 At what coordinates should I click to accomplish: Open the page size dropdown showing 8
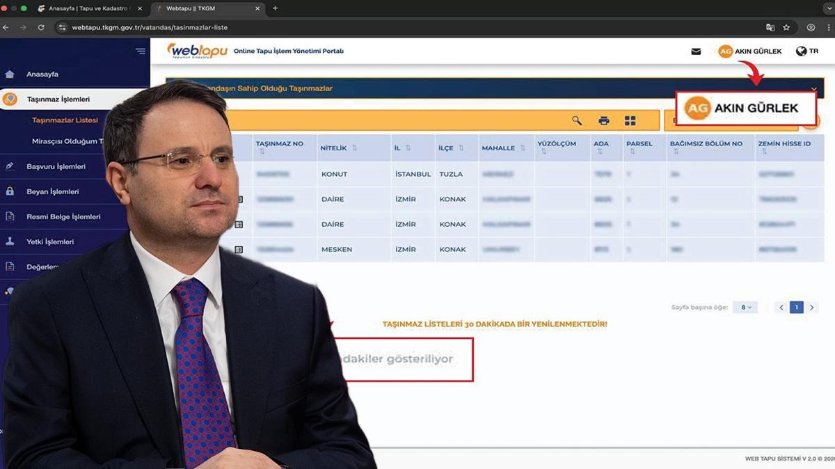[745, 308]
